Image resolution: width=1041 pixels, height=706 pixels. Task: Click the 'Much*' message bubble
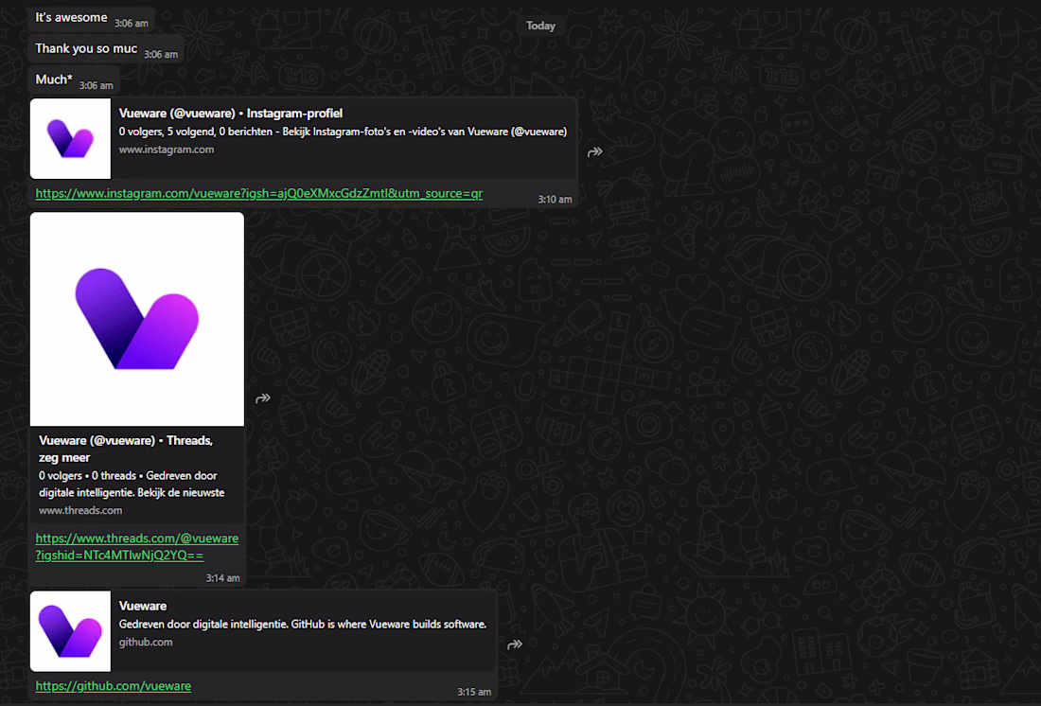point(75,79)
